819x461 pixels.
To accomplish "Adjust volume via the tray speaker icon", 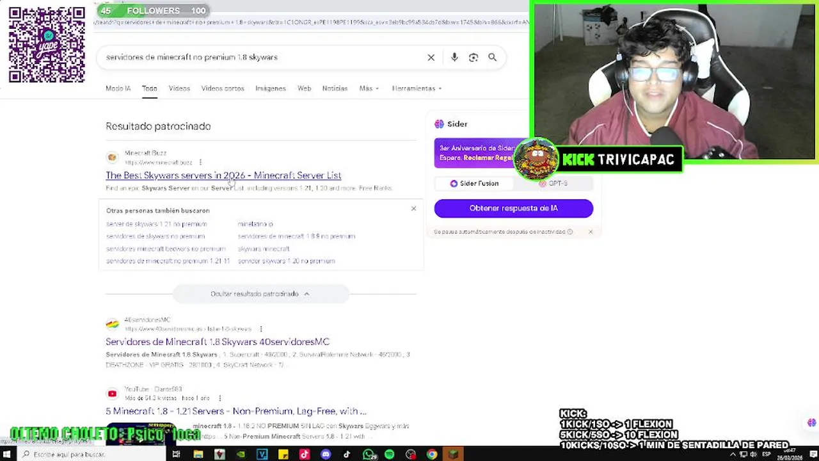I will (x=752, y=455).
